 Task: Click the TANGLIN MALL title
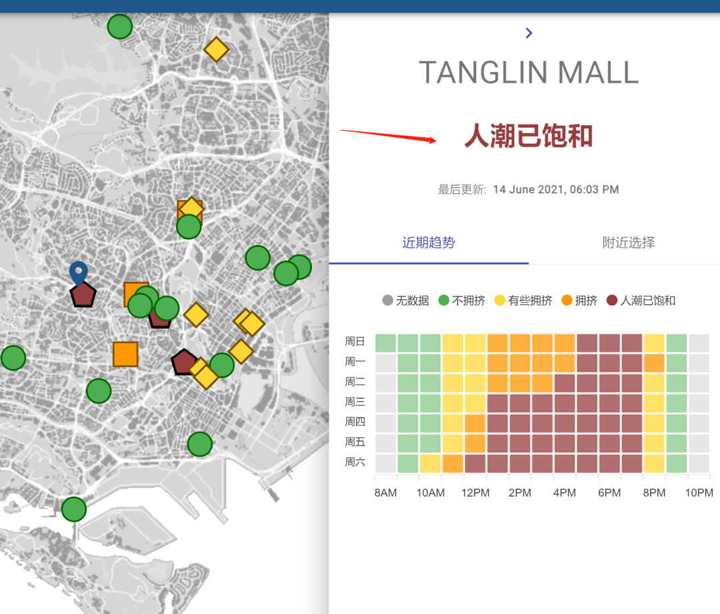(x=529, y=73)
